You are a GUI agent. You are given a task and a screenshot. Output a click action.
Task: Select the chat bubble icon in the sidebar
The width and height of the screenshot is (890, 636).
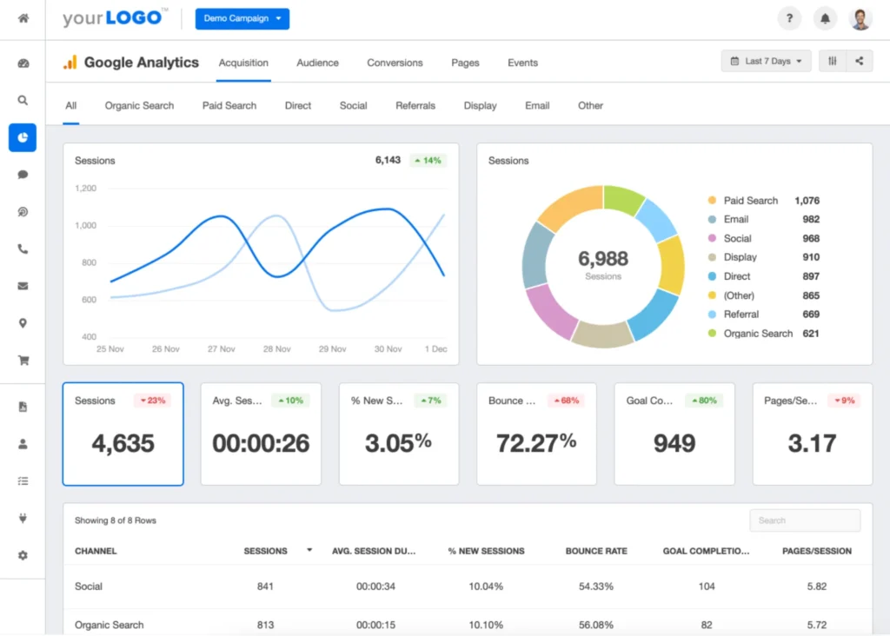pyautogui.click(x=22, y=174)
